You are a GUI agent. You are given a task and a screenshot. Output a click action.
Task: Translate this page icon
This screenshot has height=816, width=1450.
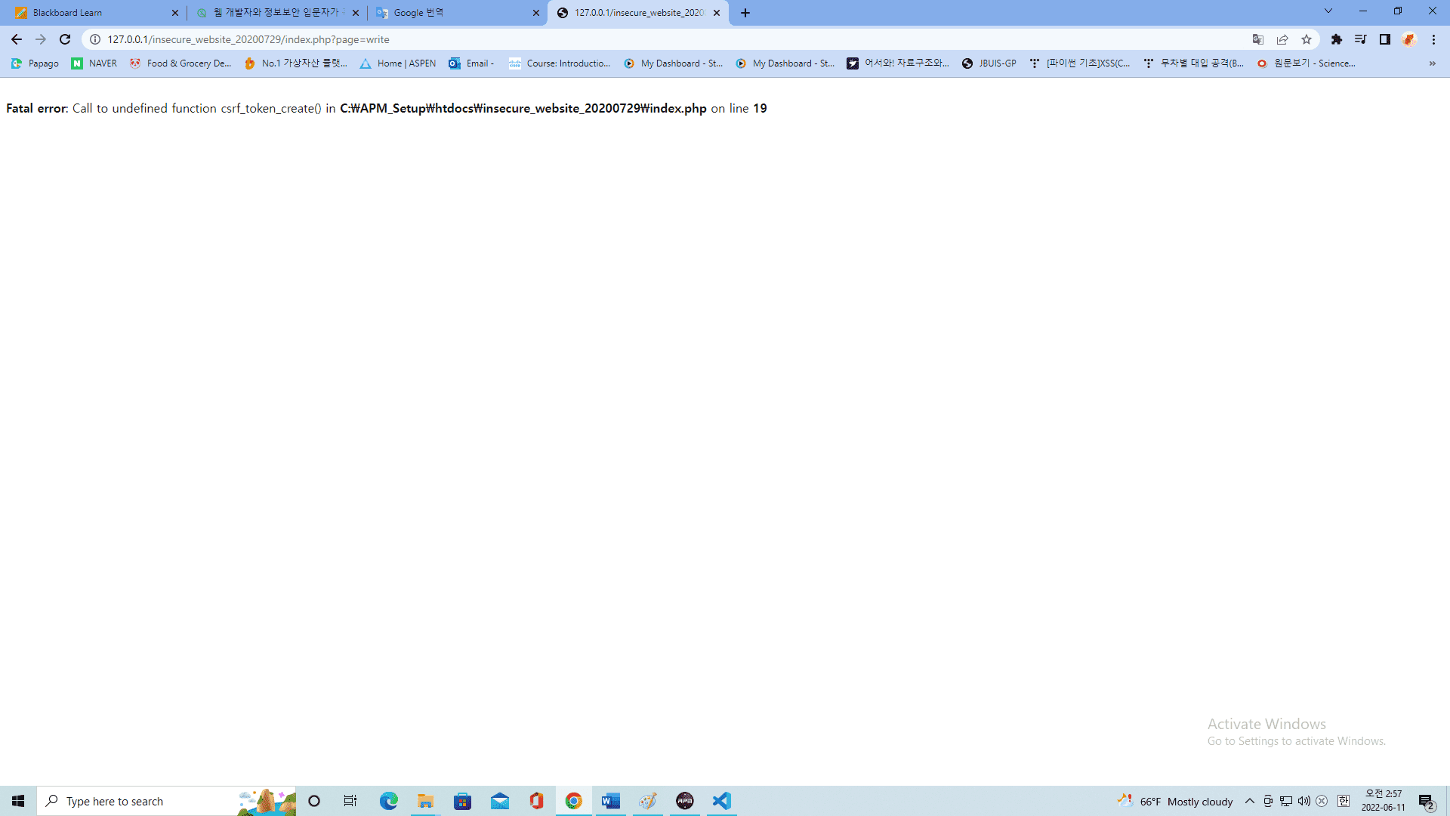pyautogui.click(x=1258, y=39)
